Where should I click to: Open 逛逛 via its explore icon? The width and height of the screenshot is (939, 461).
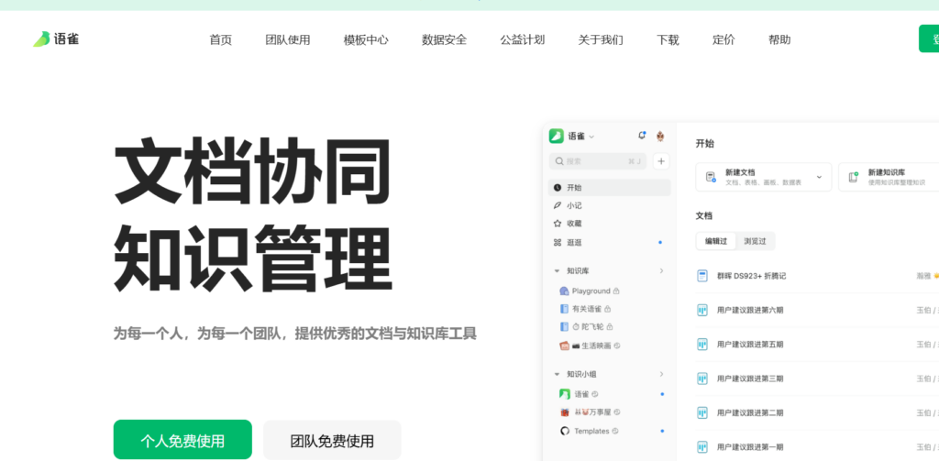[x=558, y=243]
